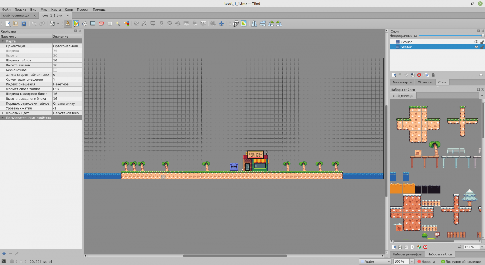
Task: Select the Eraser tool
Action: pos(101,24)
